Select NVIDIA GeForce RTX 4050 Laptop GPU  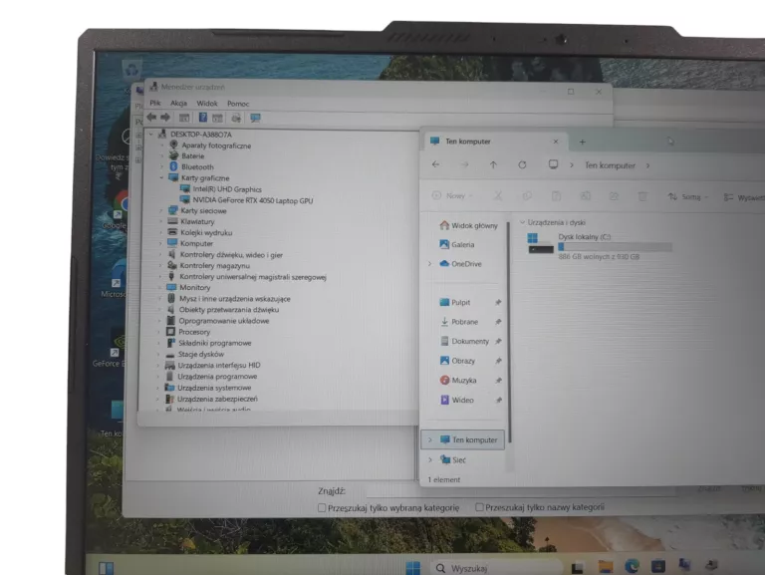click(x=253, y=200)
